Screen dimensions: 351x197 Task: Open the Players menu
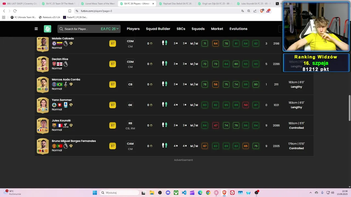(133, 29)
